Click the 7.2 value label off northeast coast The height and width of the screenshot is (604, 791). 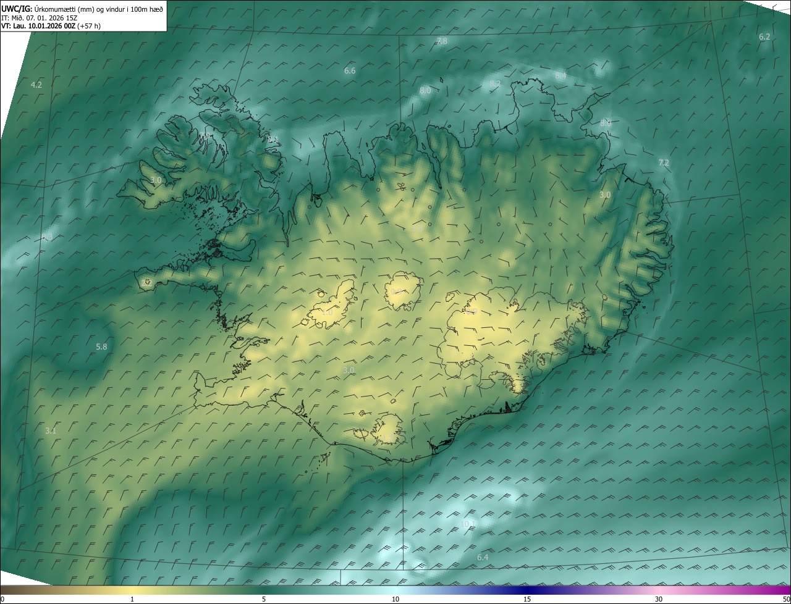coord(664,163)
